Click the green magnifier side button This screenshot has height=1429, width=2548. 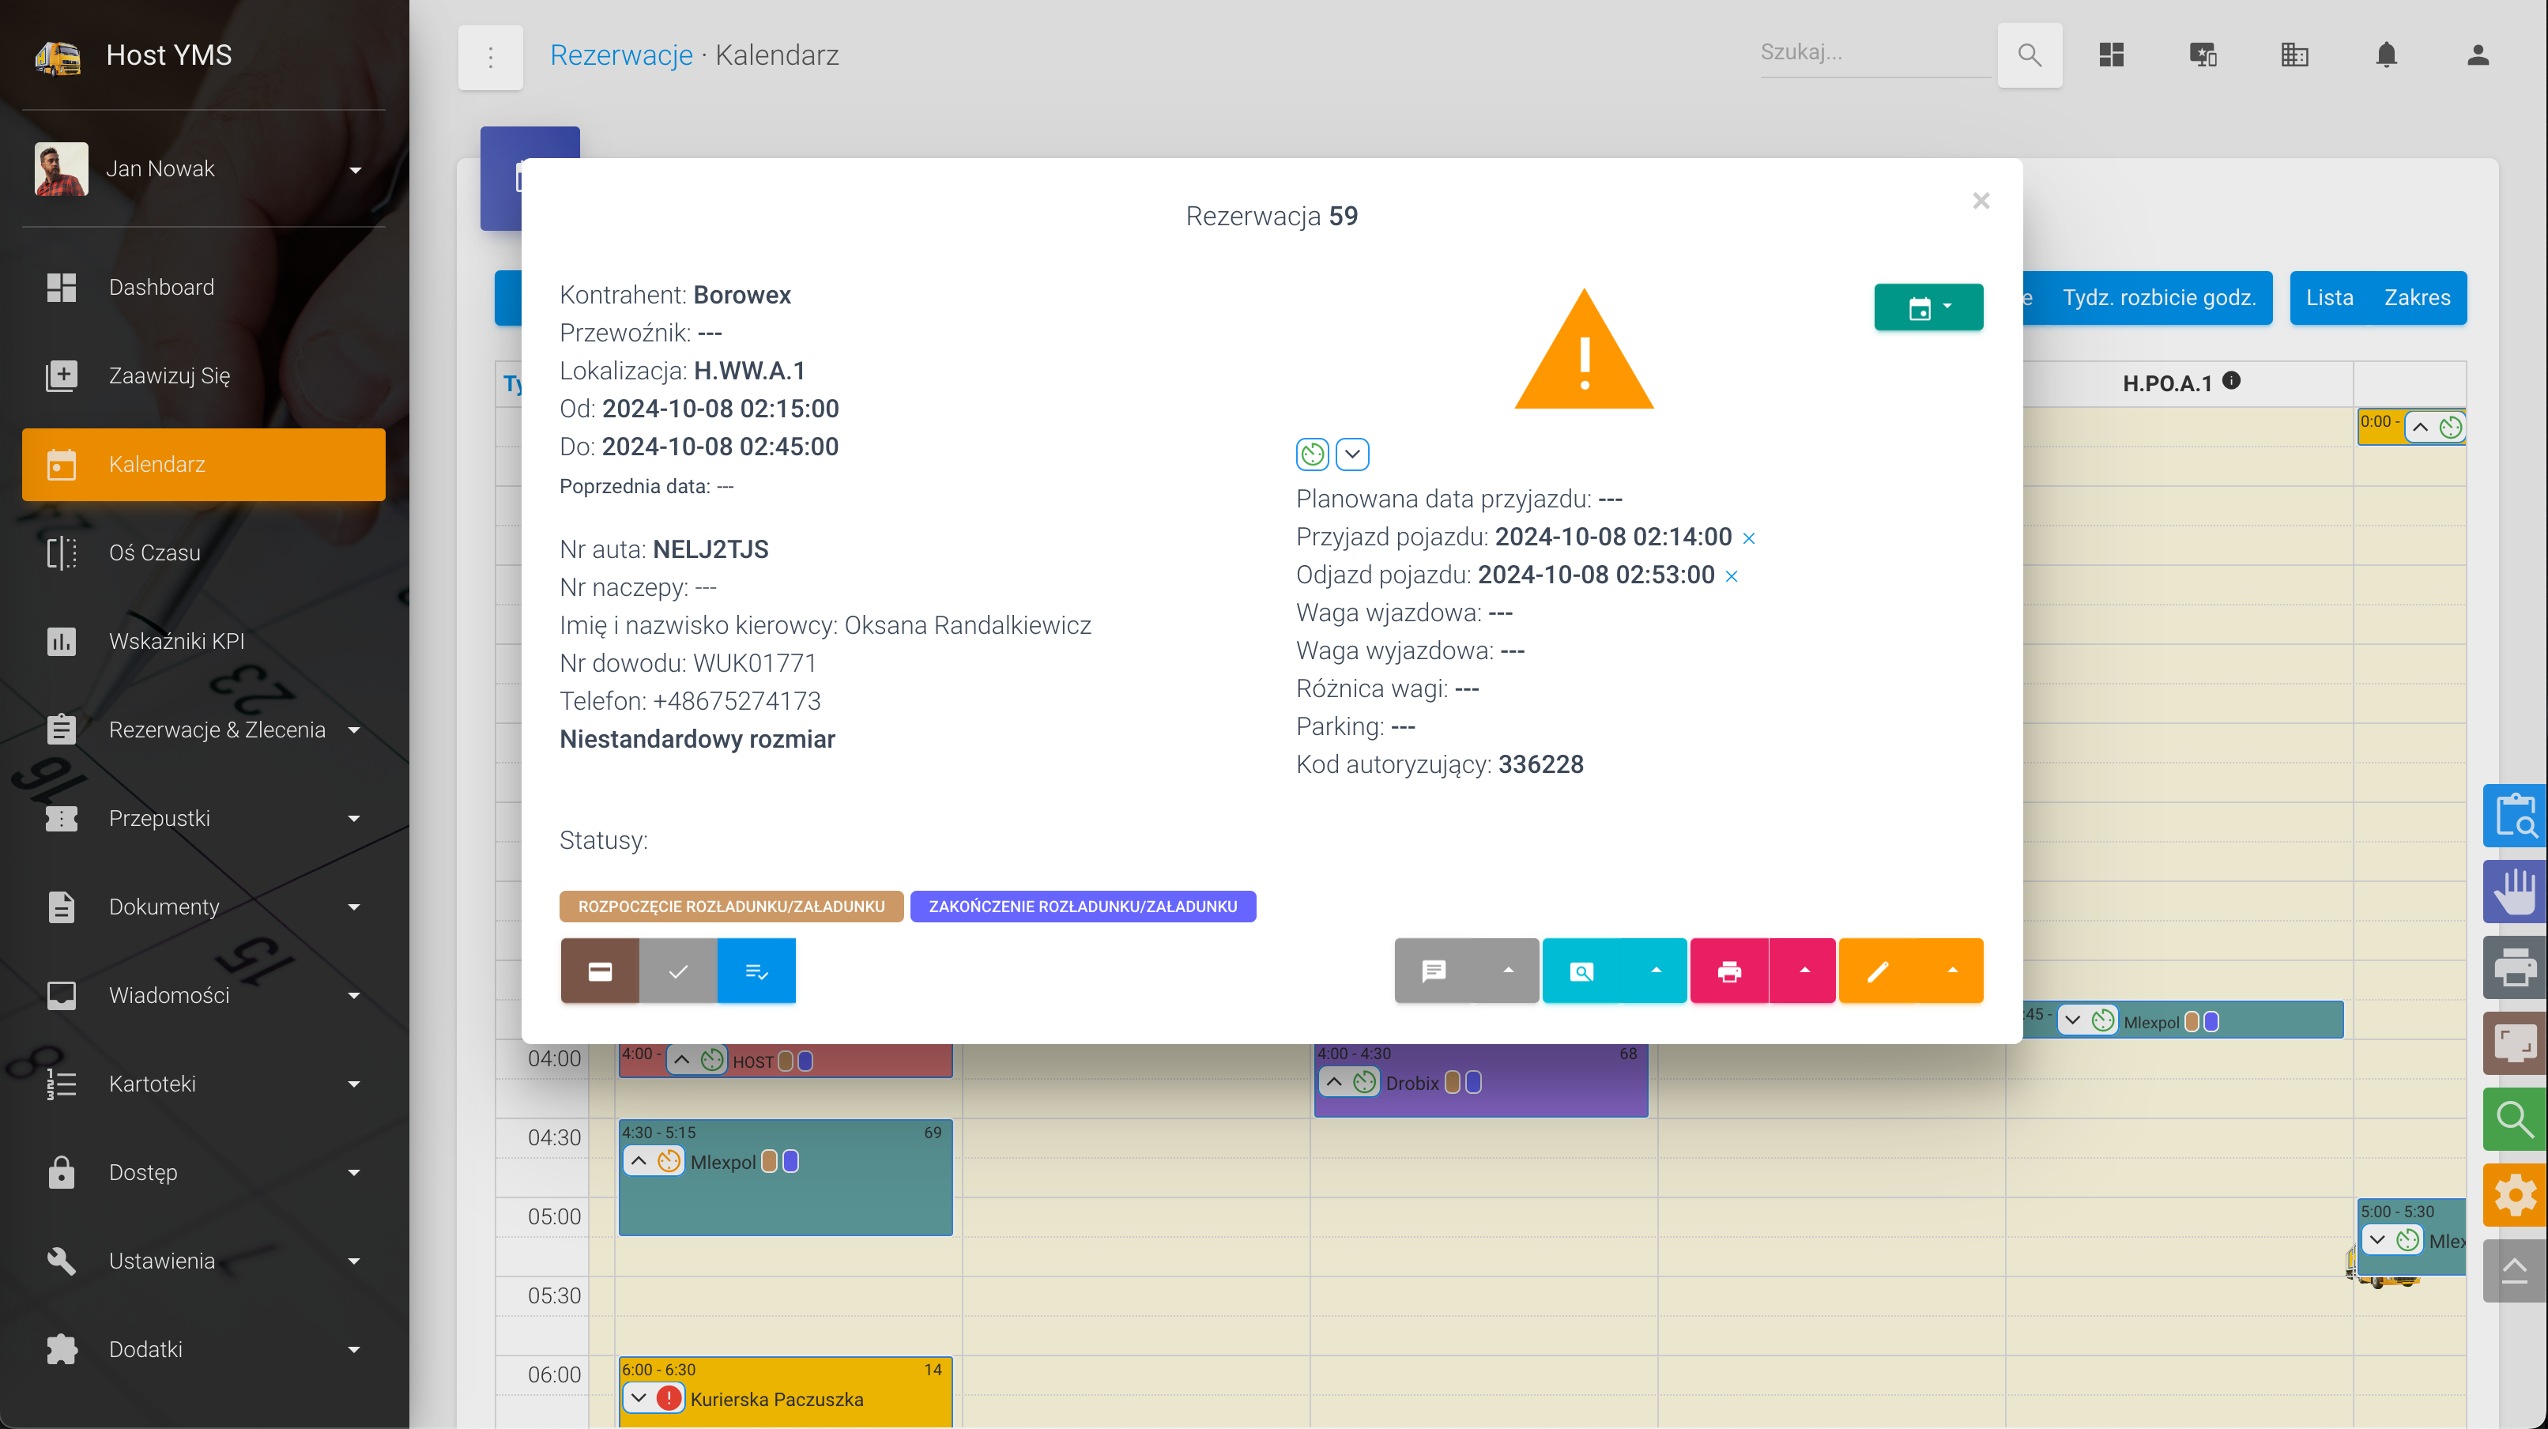(x=2512, y=1118)
